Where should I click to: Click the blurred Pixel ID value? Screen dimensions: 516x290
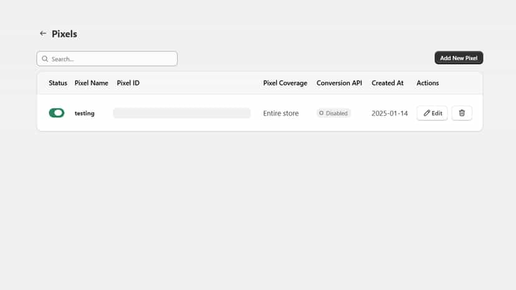[181, 113]
